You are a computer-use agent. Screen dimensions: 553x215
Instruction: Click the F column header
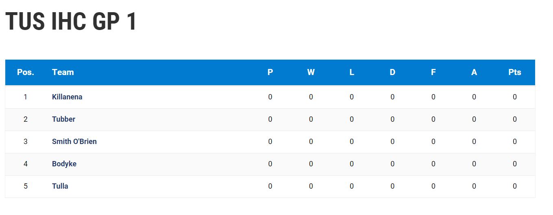point(433,72)
